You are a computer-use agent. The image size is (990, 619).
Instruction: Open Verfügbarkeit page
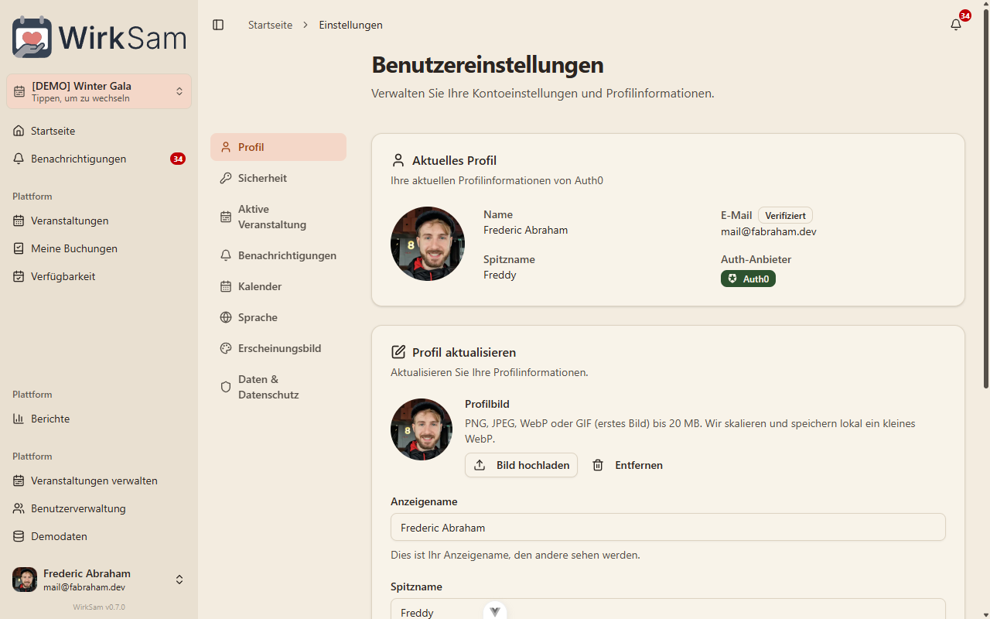(99, 276)
